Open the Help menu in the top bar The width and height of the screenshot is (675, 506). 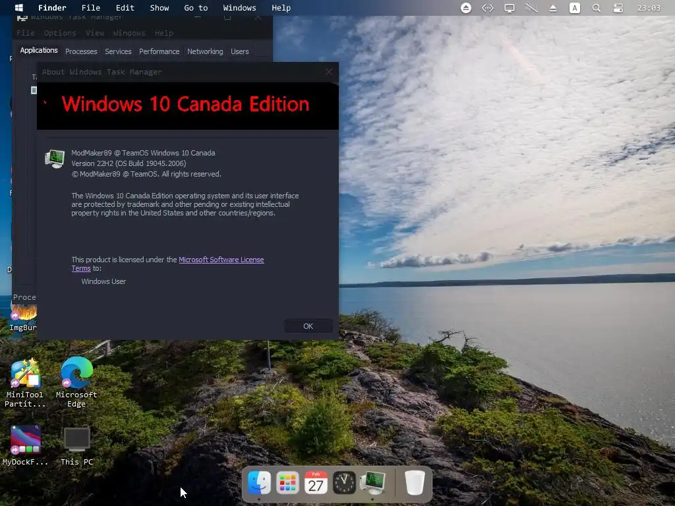(x=281, y=8)
